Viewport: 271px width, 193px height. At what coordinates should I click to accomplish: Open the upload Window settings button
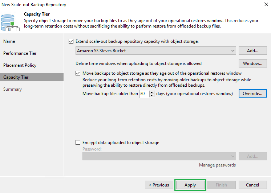252,63
